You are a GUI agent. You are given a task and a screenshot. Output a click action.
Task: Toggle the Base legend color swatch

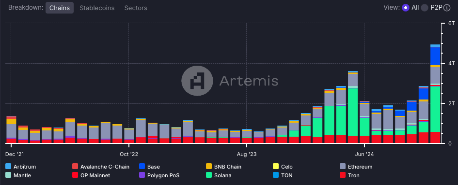point(142,167)
